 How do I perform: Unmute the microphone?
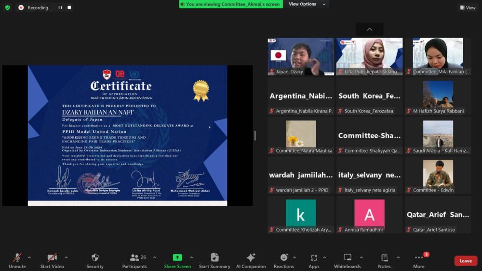click(17, 258)
